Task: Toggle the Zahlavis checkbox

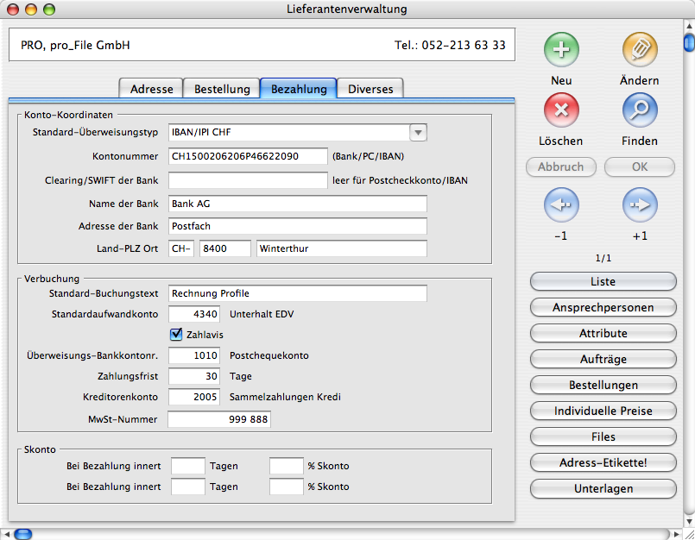Action: tap(176, 334)
